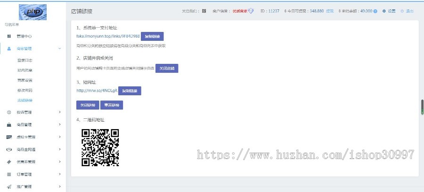Expand the 商品管理 chevron
The height and width of the screenshot is (192, 424).
coord(60,124)
